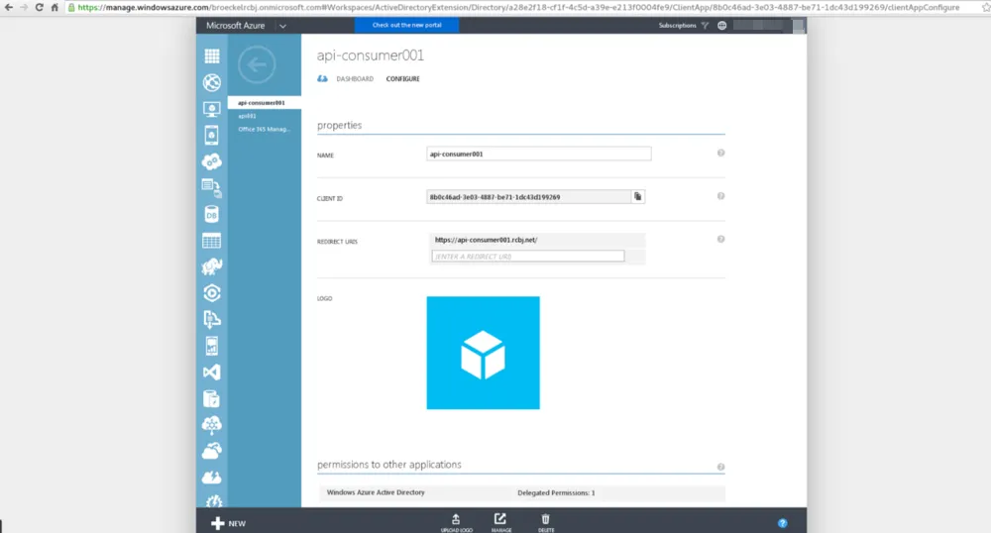Open the Subscriptions filter funnel icon

pyautogui.click(x=705, y=25)
